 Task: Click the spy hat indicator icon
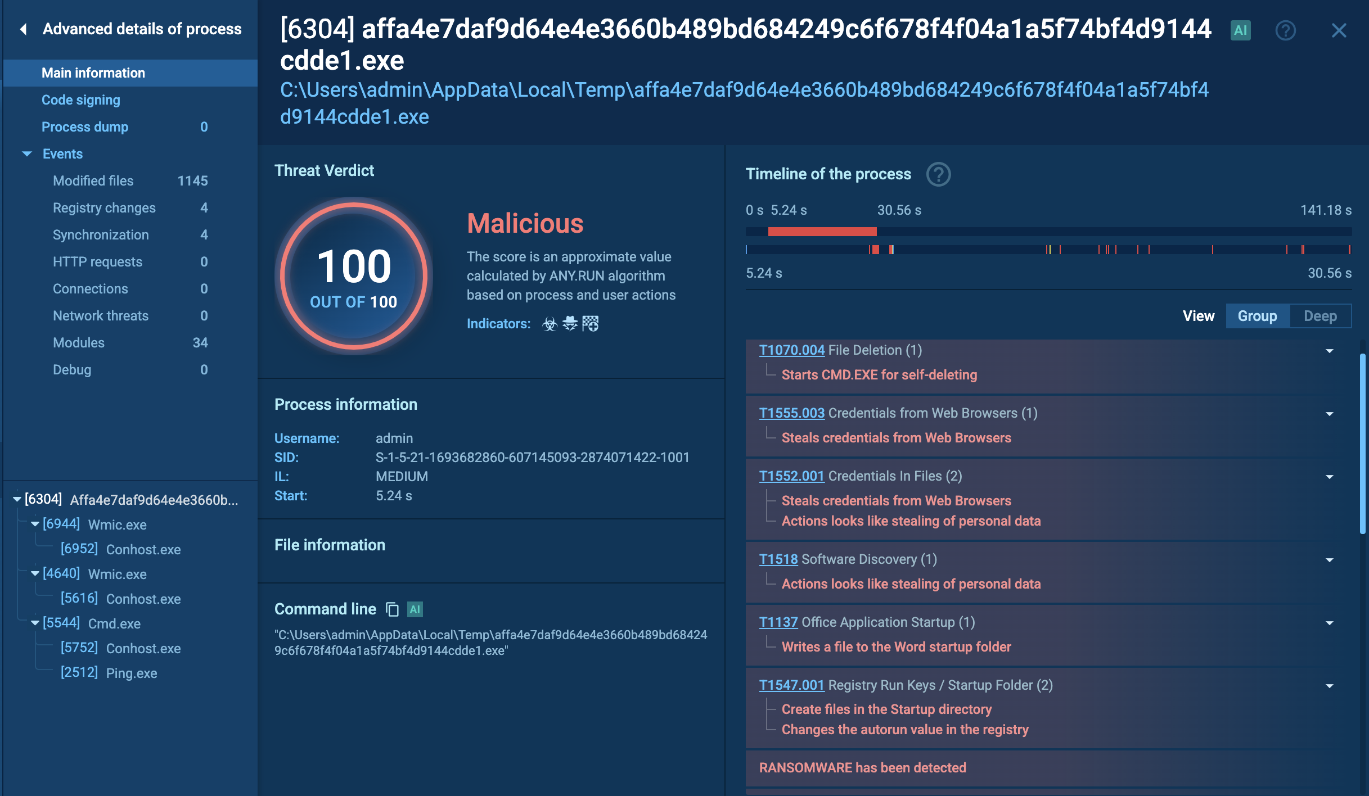click(x=570, y=324)
